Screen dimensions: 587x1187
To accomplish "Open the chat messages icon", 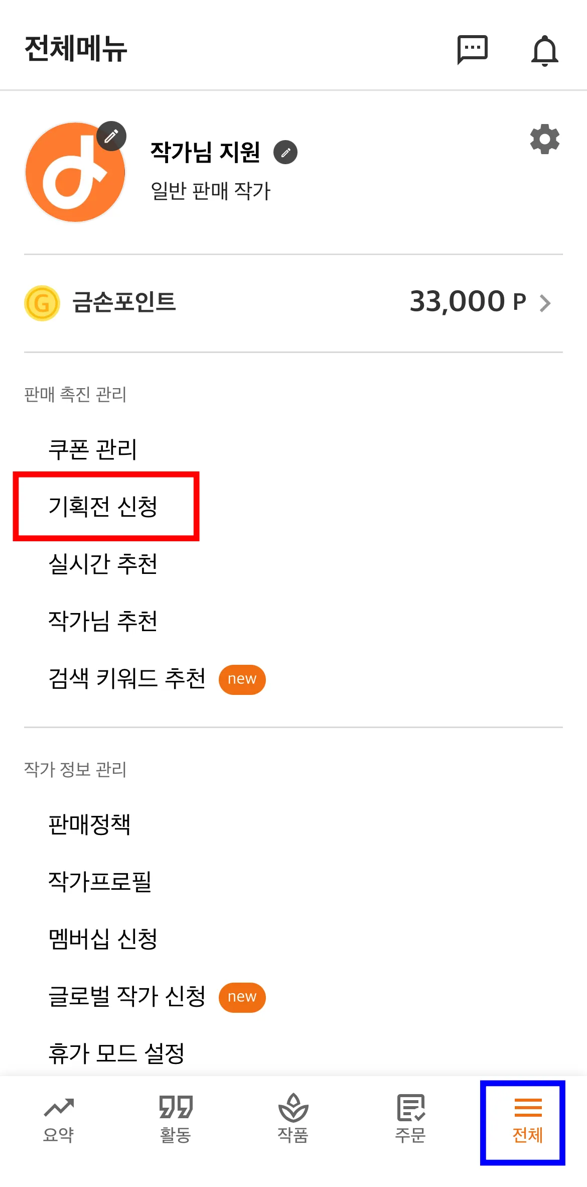I will click(x=472, y=50).
